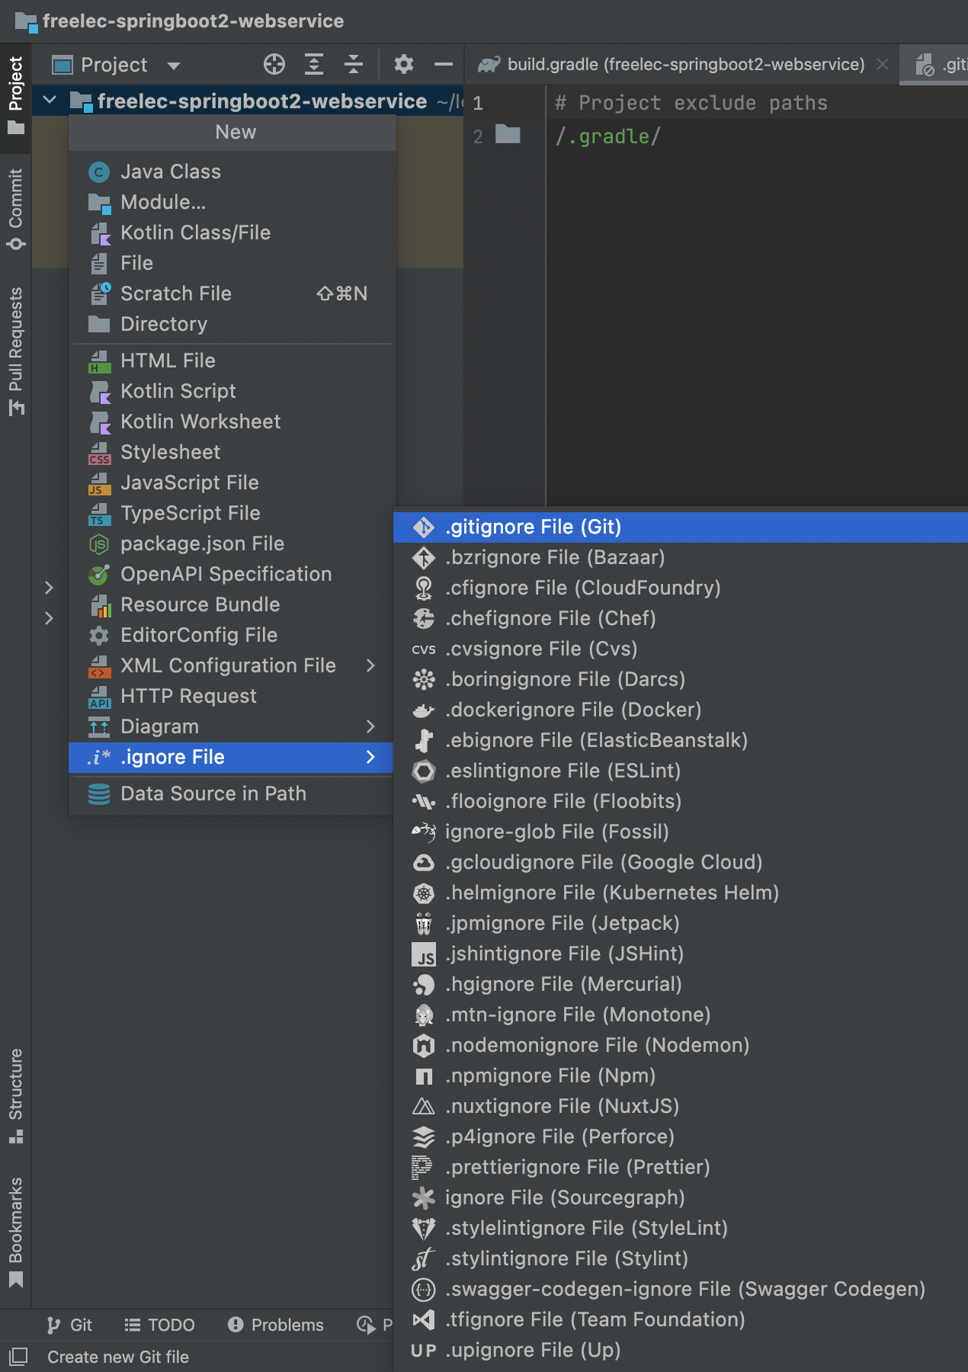Screen dimensions: 968x1372
Task: Choose package.json File
Action: click(x=232, y=543)
